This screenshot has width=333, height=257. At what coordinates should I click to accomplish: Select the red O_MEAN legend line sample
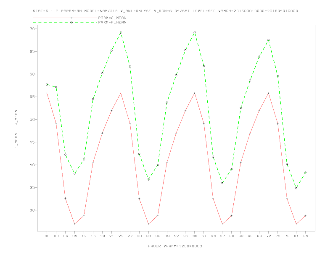click(65, 18)
